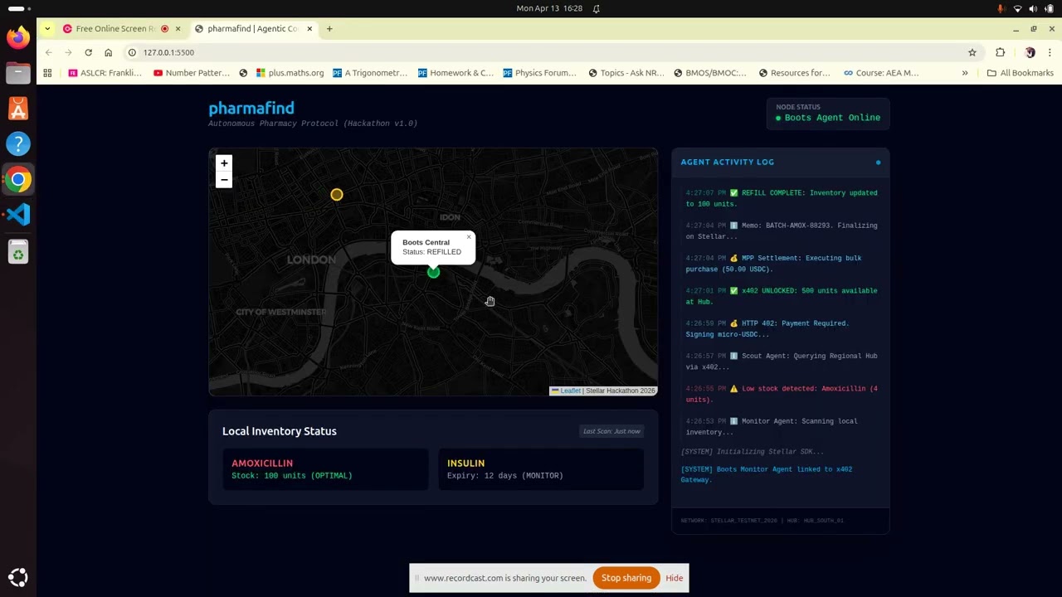Expand the hidden bookmarks overflow chevron
1062x597 pixels.
tap(965, 73)
